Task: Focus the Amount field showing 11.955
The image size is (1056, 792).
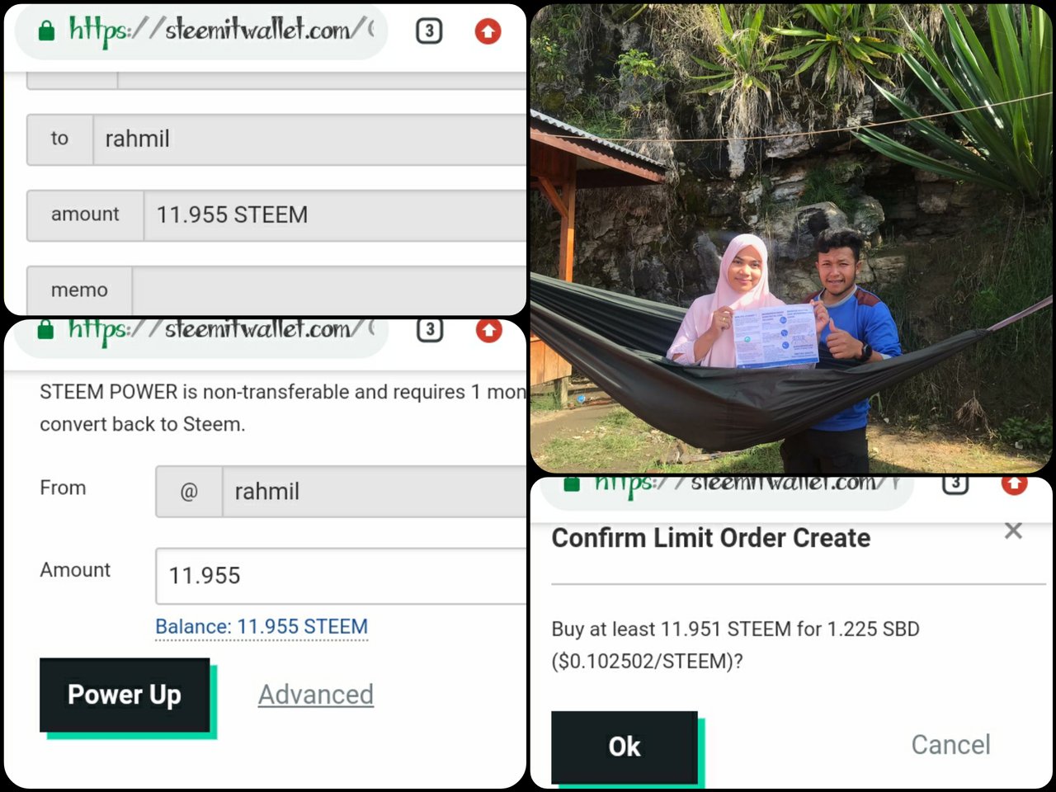Action: 341,576
